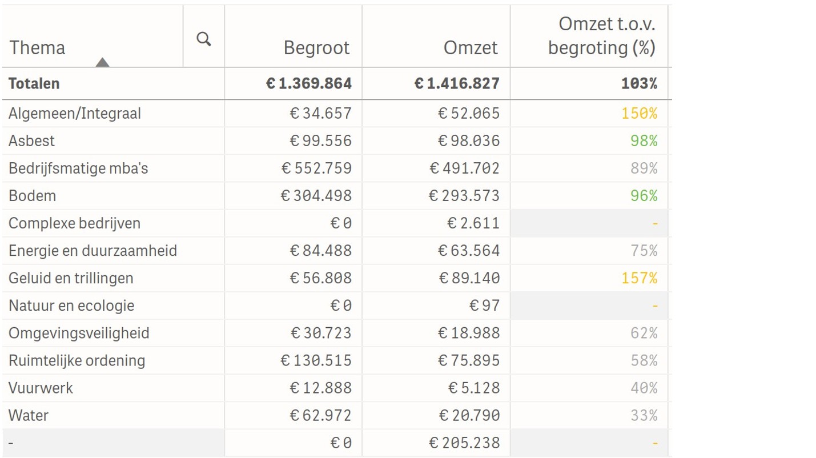Image resolution: width=816 pixels, height=458 pixels.
Task: Sort the table by the Begroot column
Action: click(x=317, y=48)
